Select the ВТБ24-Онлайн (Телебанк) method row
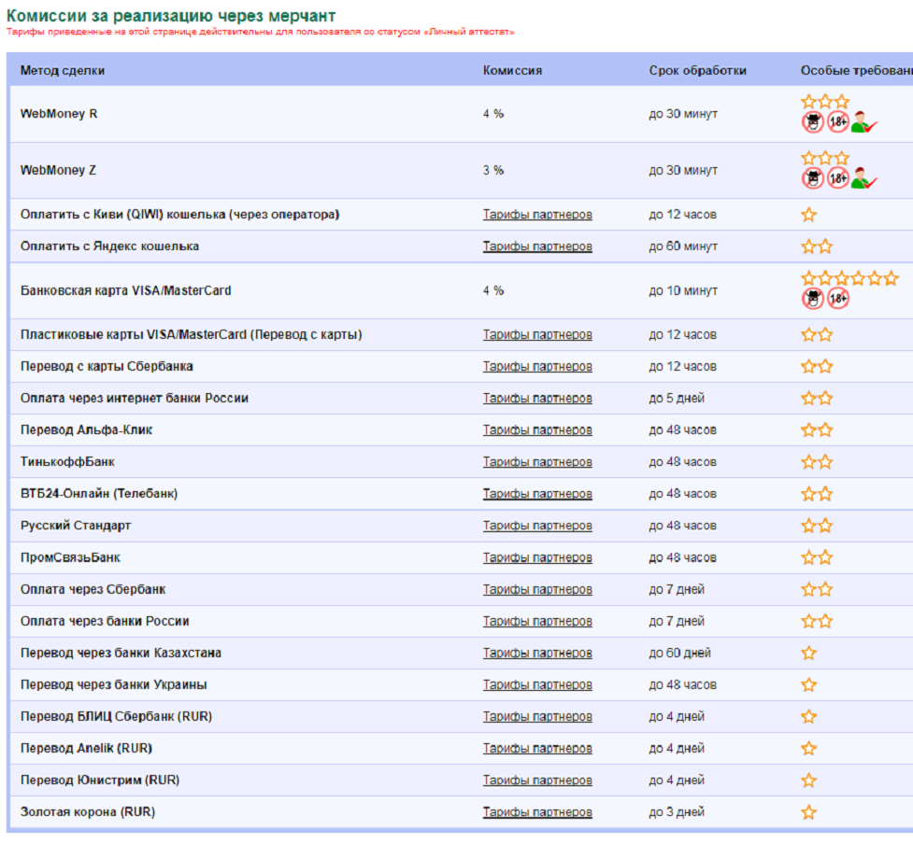913x844 pixels. (x=99, y=494)
